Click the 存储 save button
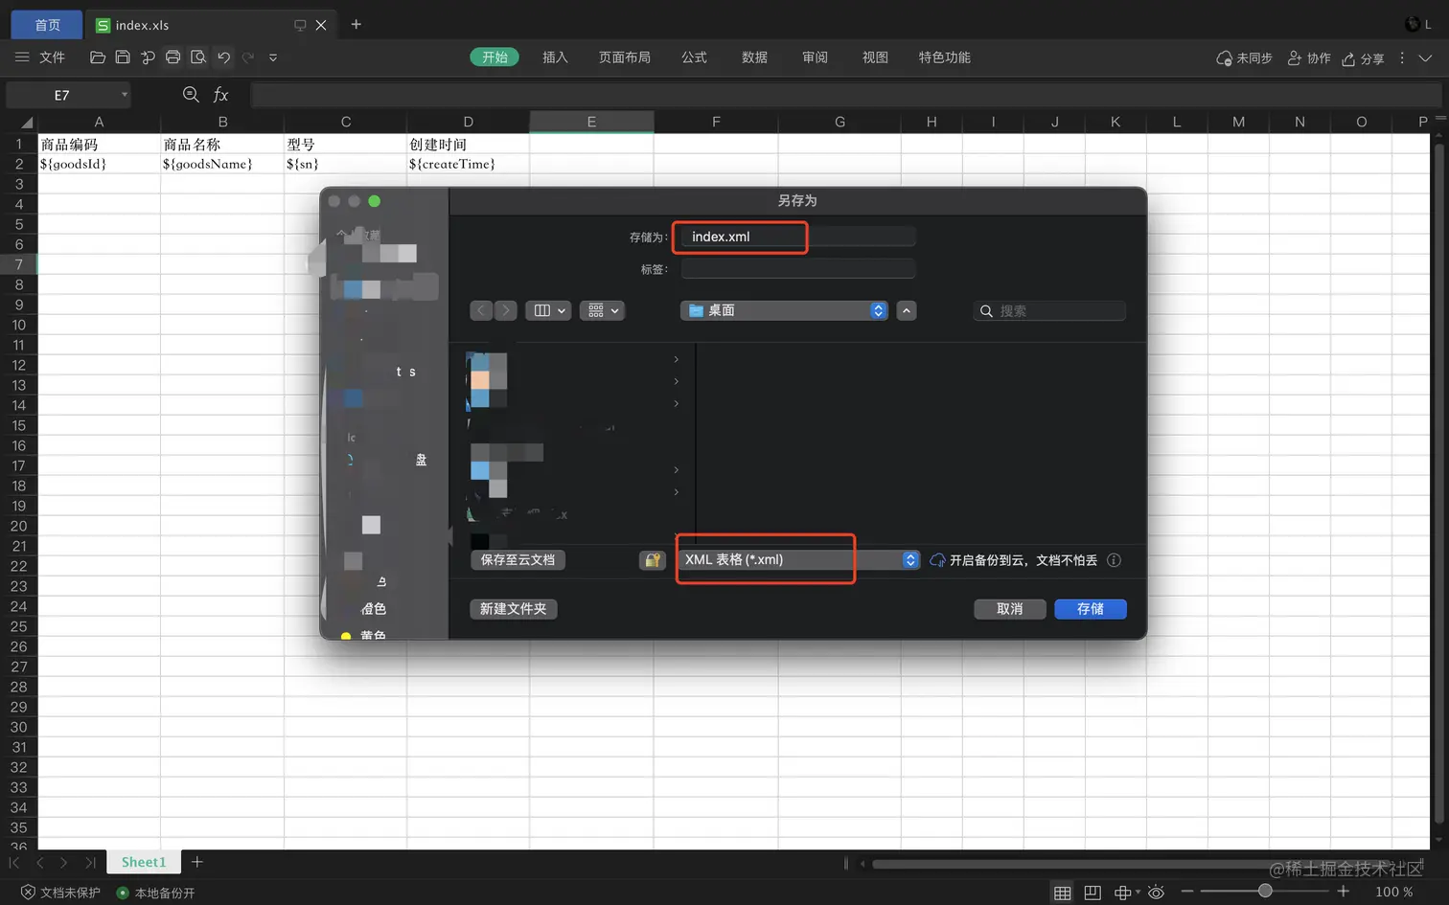This screenshot has height=905, width=1449. (x=1091, y=609)
